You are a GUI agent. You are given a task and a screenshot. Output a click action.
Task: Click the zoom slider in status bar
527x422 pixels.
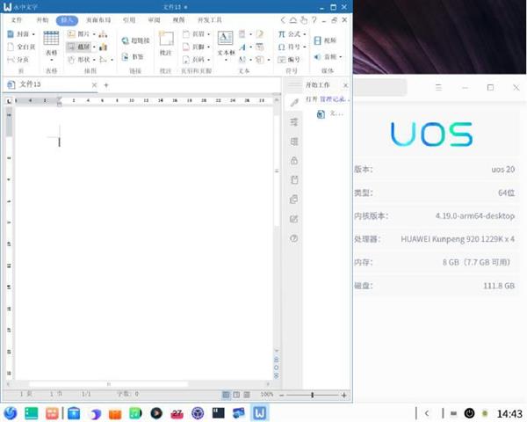(312, 396)
